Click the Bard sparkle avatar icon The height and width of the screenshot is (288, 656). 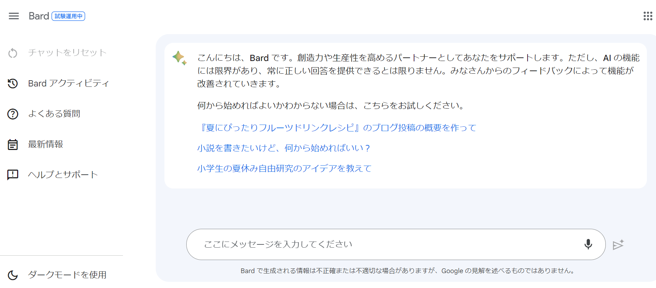tap(179, 58)
